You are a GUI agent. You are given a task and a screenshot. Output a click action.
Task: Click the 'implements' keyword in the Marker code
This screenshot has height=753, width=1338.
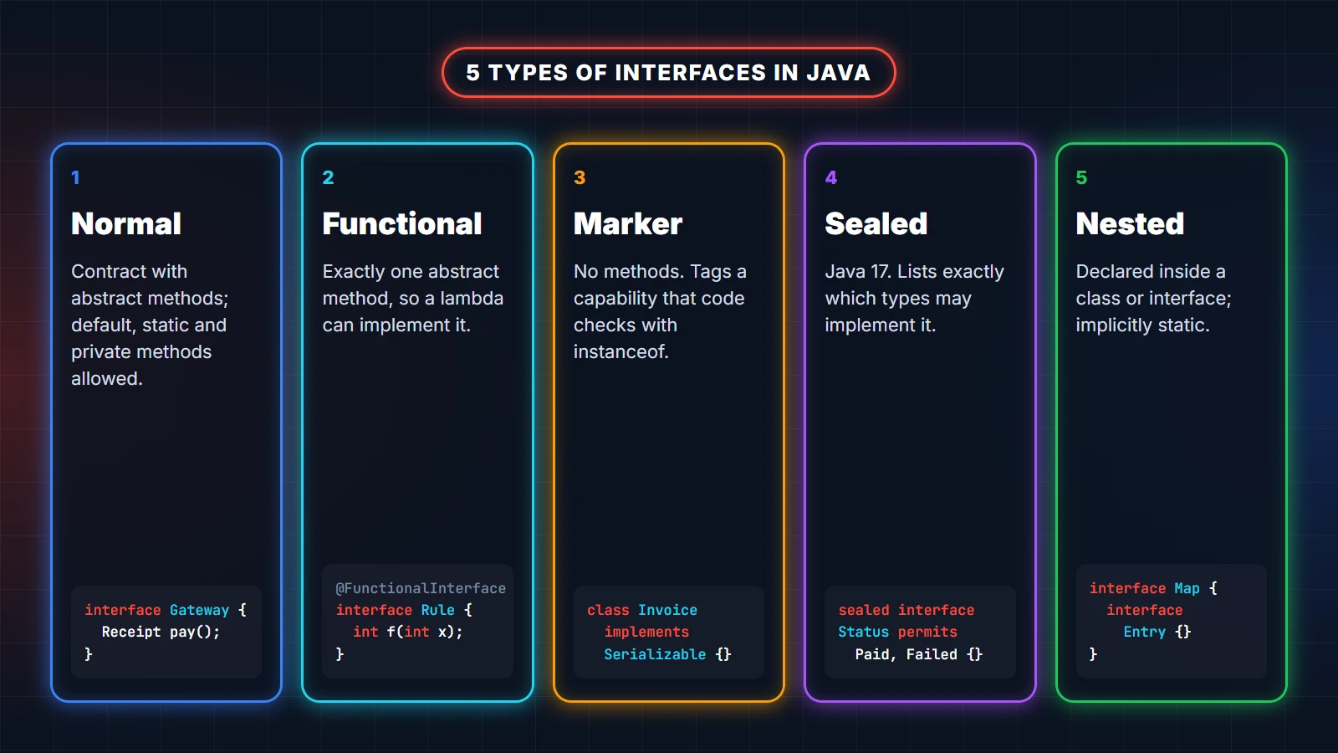click(x=646, y=632)
